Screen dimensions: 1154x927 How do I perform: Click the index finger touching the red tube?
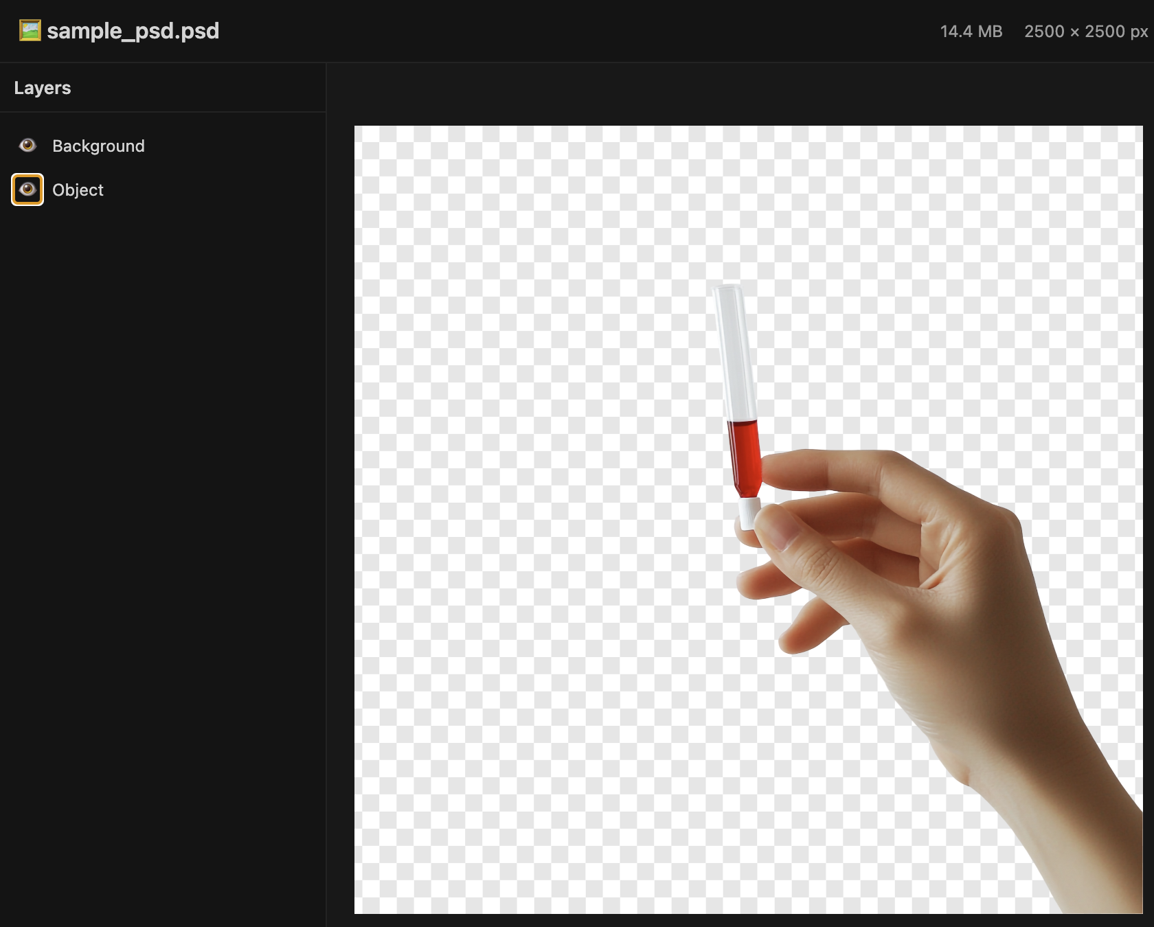811,470
